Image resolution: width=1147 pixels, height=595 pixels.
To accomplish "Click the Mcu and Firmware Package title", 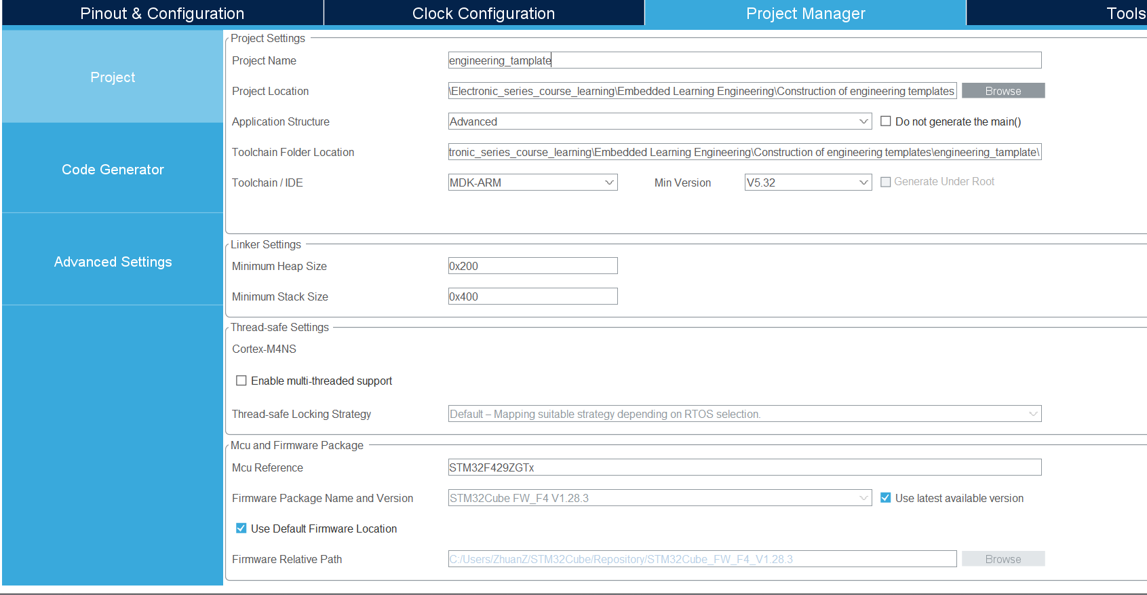I will (297, 445).
